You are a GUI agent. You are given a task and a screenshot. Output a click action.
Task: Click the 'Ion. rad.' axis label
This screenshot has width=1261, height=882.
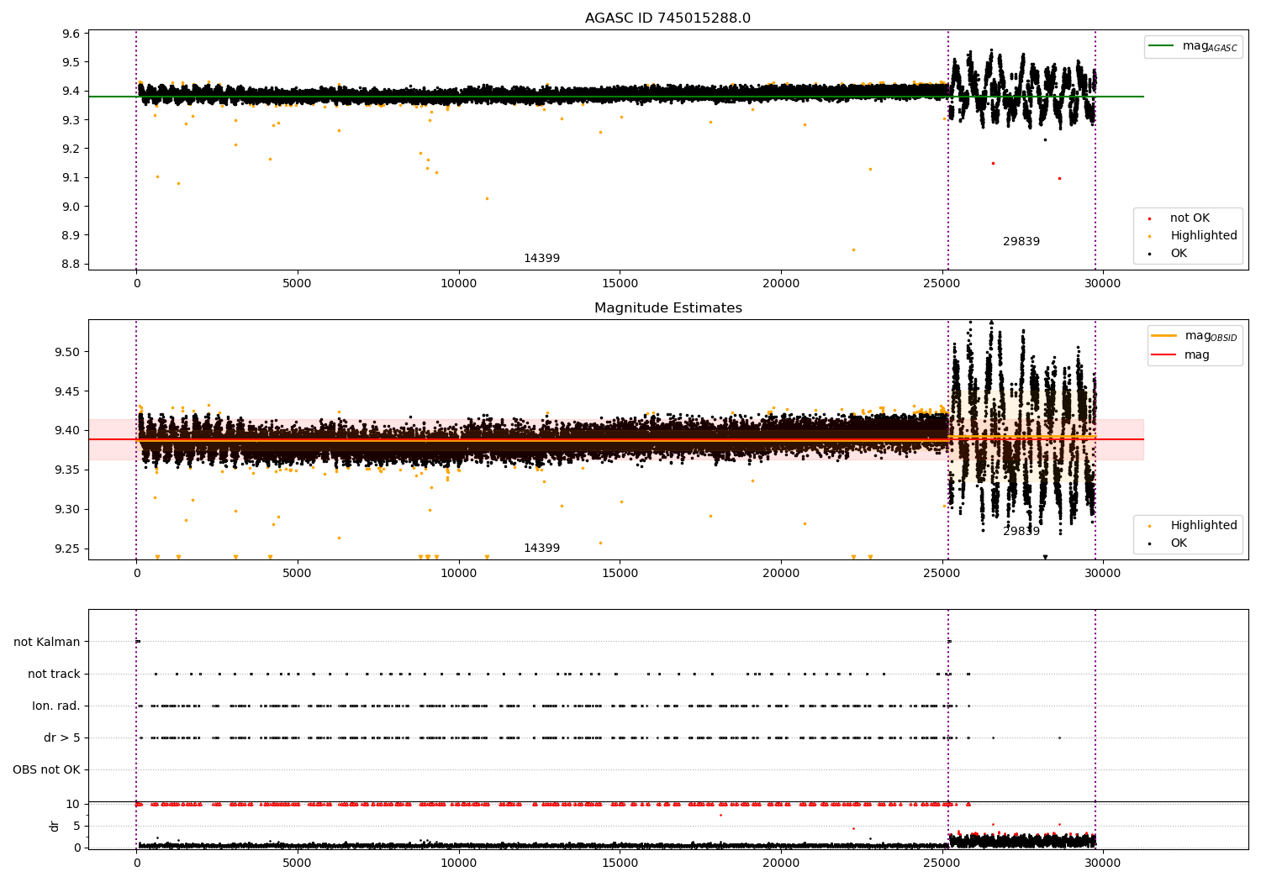coord(56,706)
